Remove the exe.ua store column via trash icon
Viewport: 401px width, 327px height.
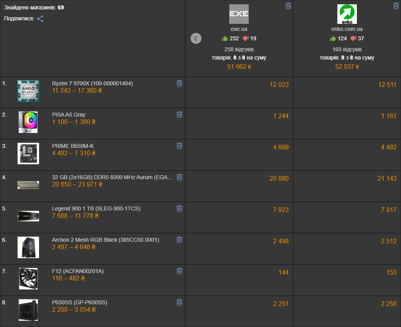[x=288, y=6]
